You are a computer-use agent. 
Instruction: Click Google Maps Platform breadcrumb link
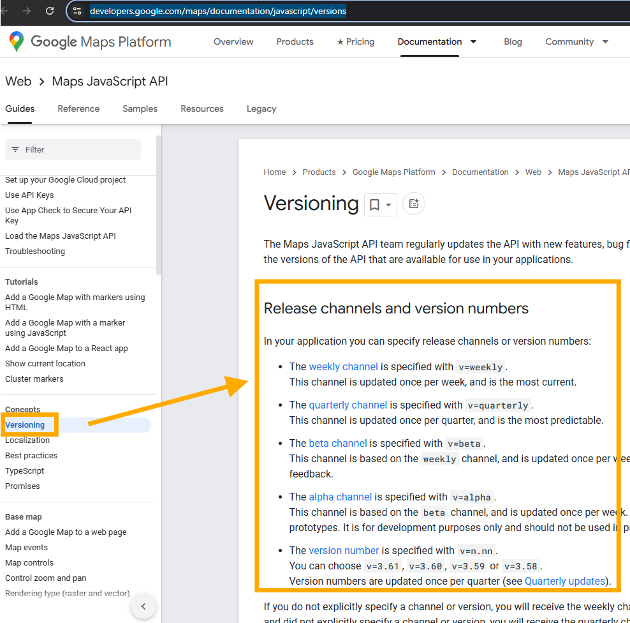pos(394,172)
